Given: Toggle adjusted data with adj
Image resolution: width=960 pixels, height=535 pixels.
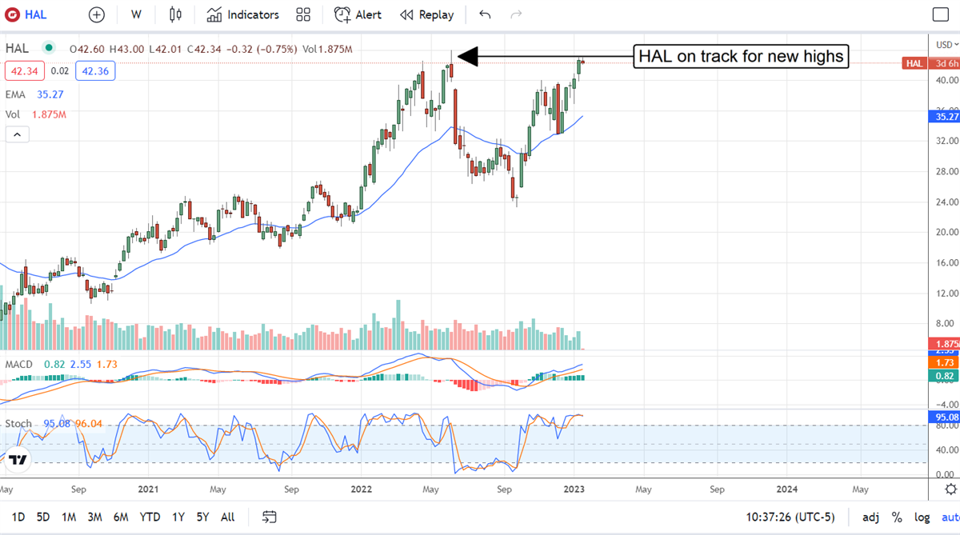Looking at the screenshot, I should coord(870,517).
